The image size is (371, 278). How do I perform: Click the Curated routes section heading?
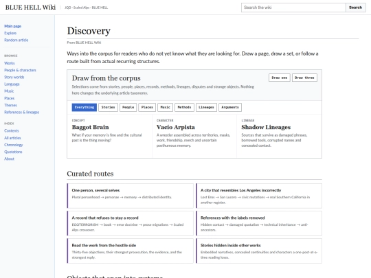[x=90, y=174]
